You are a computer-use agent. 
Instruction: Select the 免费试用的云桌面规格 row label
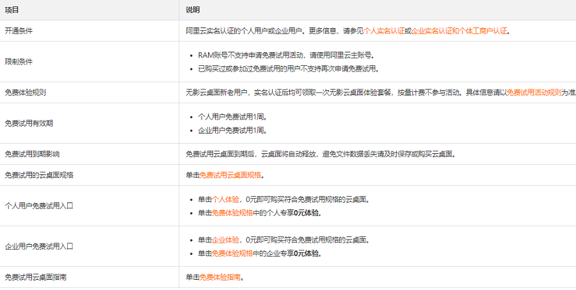click(x=39, y=175)
